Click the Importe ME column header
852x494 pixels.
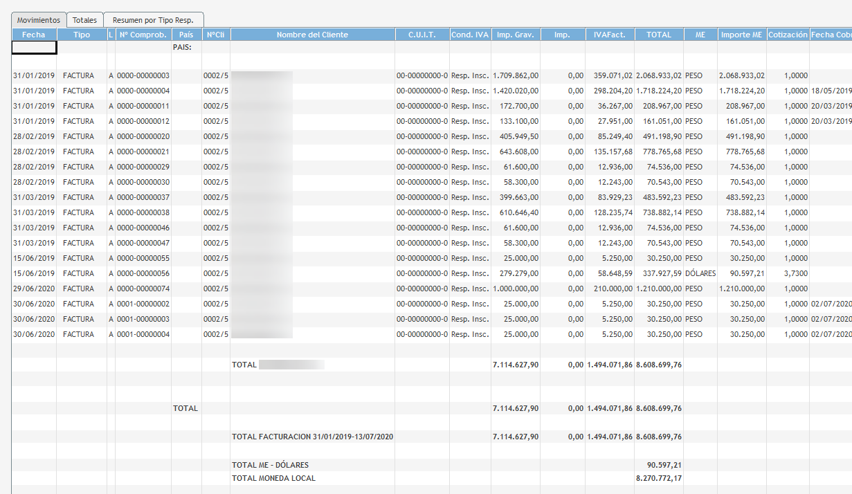click(x=741, y=35)
